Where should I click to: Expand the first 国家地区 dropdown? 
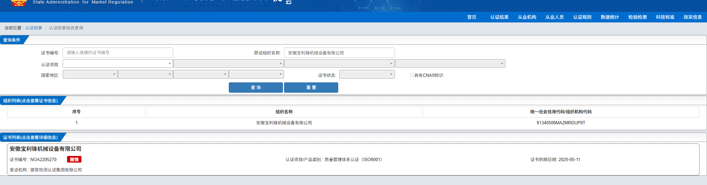pyautogui.click(x=90, y=74)
